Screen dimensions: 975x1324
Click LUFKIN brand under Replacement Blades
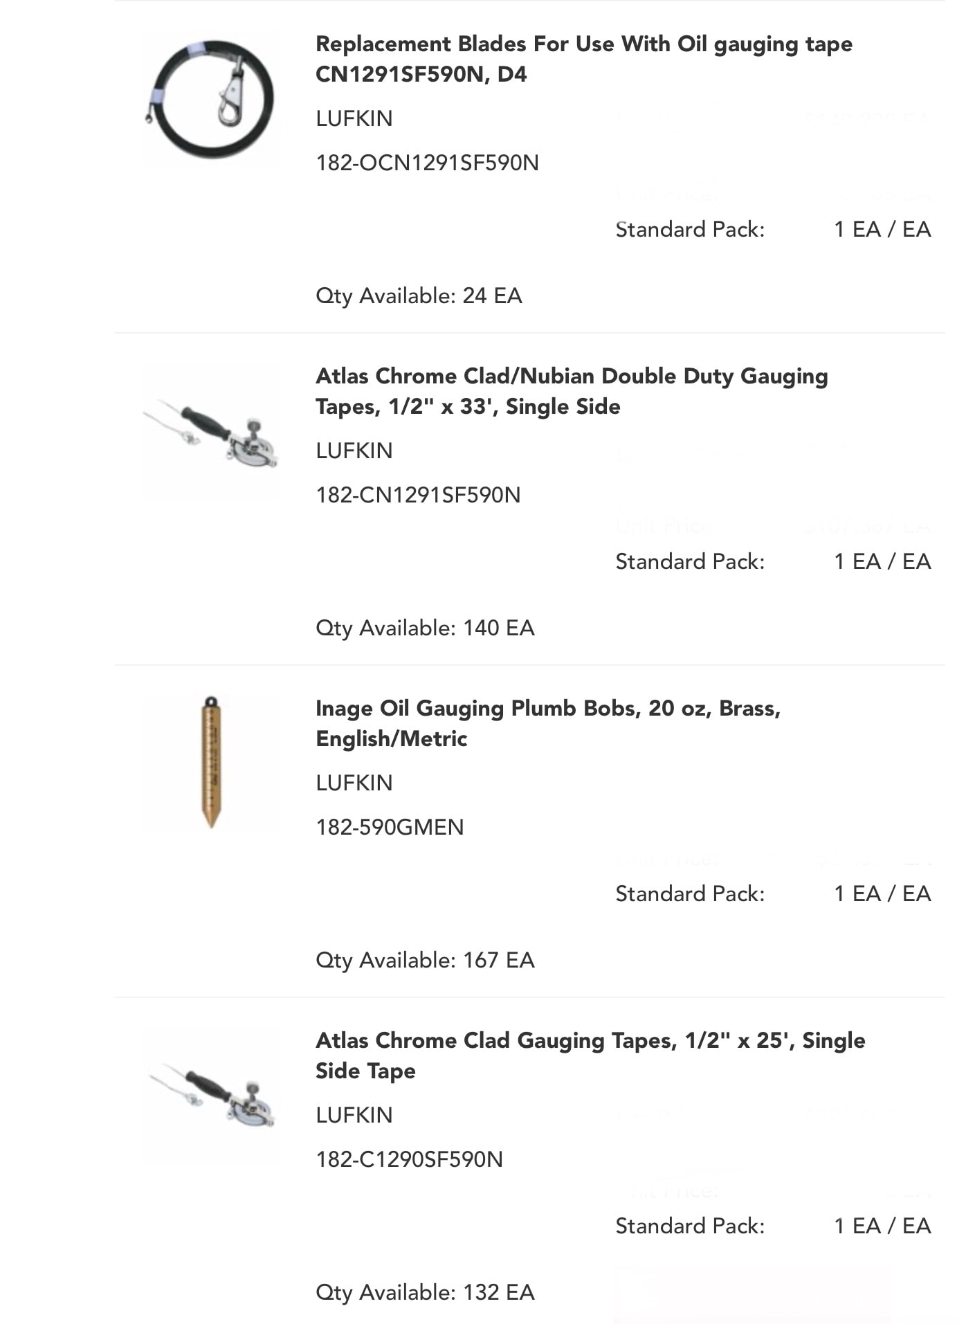354,118
